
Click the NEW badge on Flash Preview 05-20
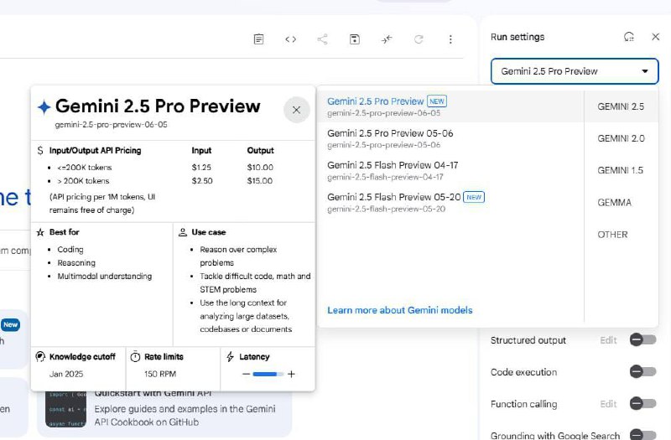(x=474, y=197)
